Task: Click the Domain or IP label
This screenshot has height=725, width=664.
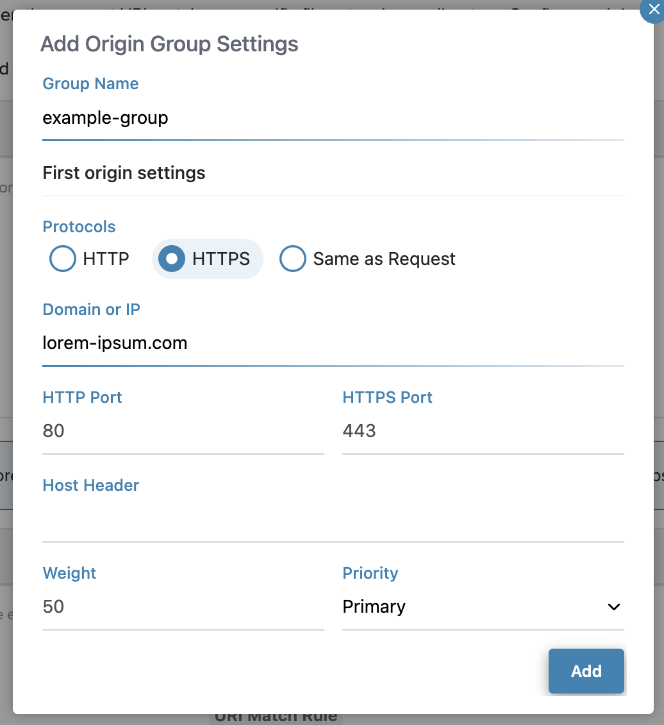Action: [91, 310]
